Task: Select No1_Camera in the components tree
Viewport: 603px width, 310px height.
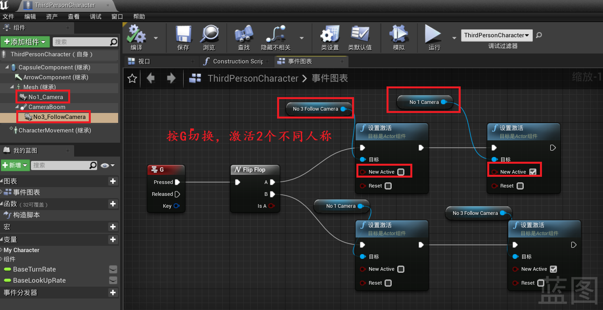Action: [46, 97]
